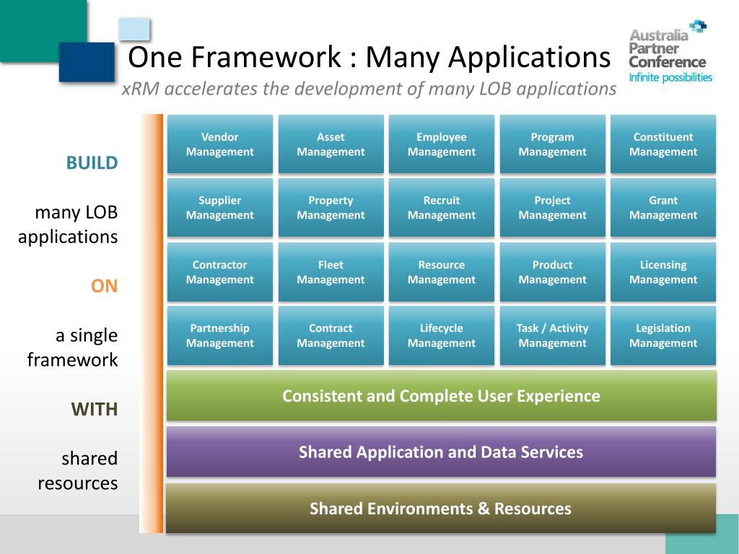The image size is (739, 554).
Task: Click the WITH label
Action: [95, 409]
